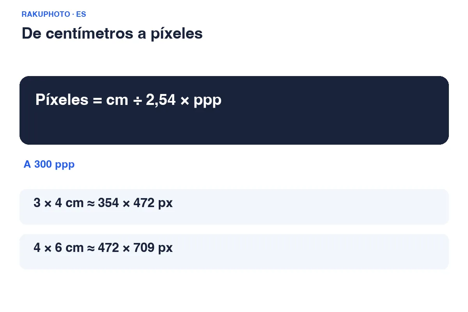The width and height of the screenshot is (468, 312).
Task: Click the division sign in the formula
Action: tap(137, 100)
